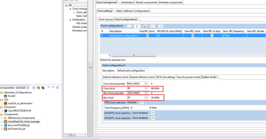Image resolution: width=266 pixels, height=139 pixels.
Task: Open the Core clock value dropdown
Action: click(146, 88)
